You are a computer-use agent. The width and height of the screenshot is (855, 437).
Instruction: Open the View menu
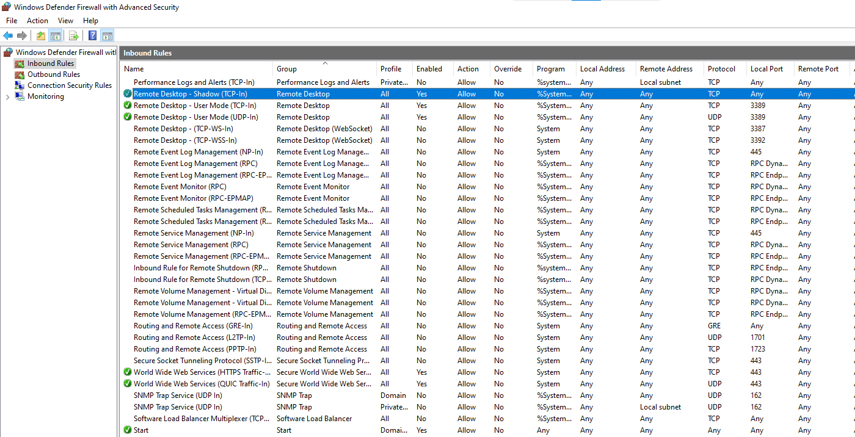tap(65, 21)
